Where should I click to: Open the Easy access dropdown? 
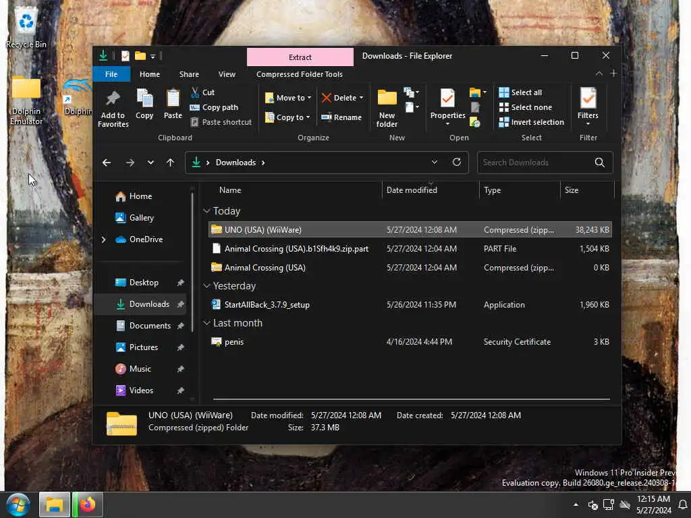[412, 107]
